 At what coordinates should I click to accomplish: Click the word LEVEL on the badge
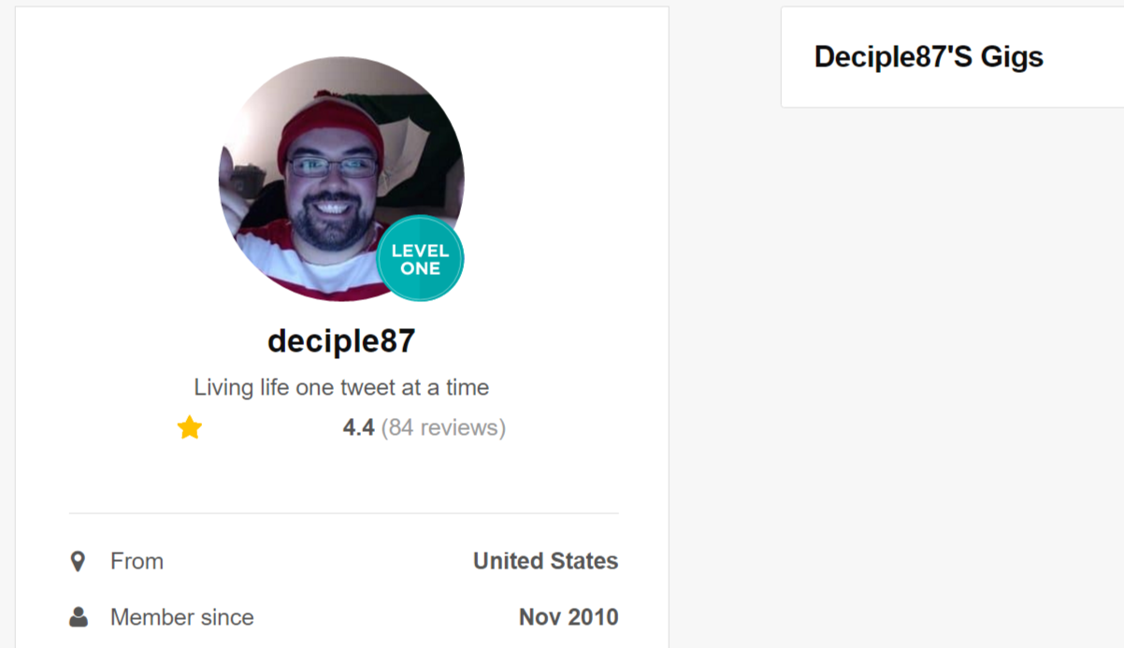tap(420, 251)
